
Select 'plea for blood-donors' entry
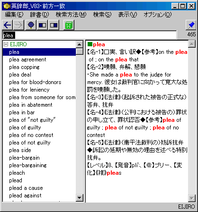pos(35,82)
